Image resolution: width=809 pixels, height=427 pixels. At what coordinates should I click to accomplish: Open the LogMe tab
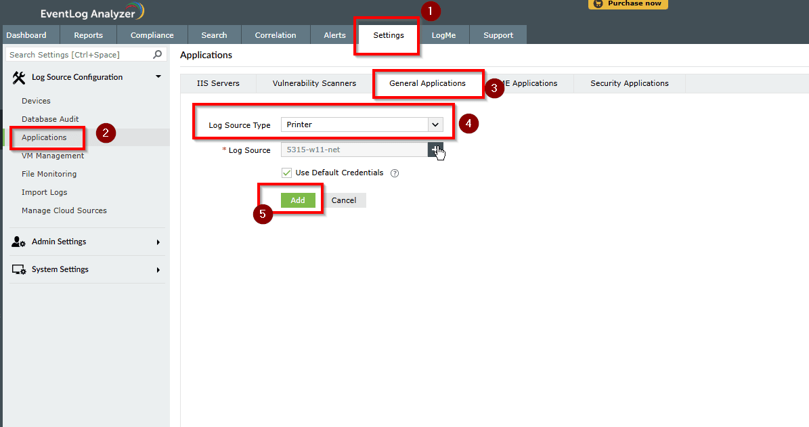443,35
